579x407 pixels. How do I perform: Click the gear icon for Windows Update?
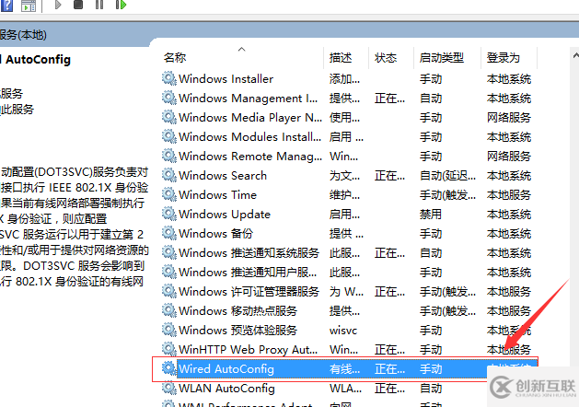[169, 214]
